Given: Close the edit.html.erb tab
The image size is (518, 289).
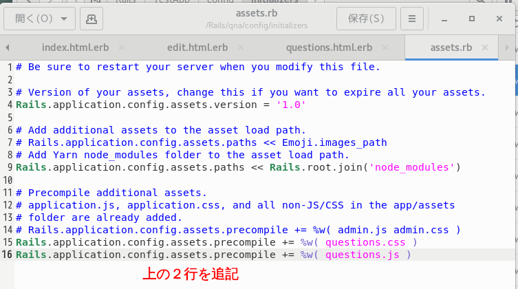Looking at the screenshot, I should (241, 47).
